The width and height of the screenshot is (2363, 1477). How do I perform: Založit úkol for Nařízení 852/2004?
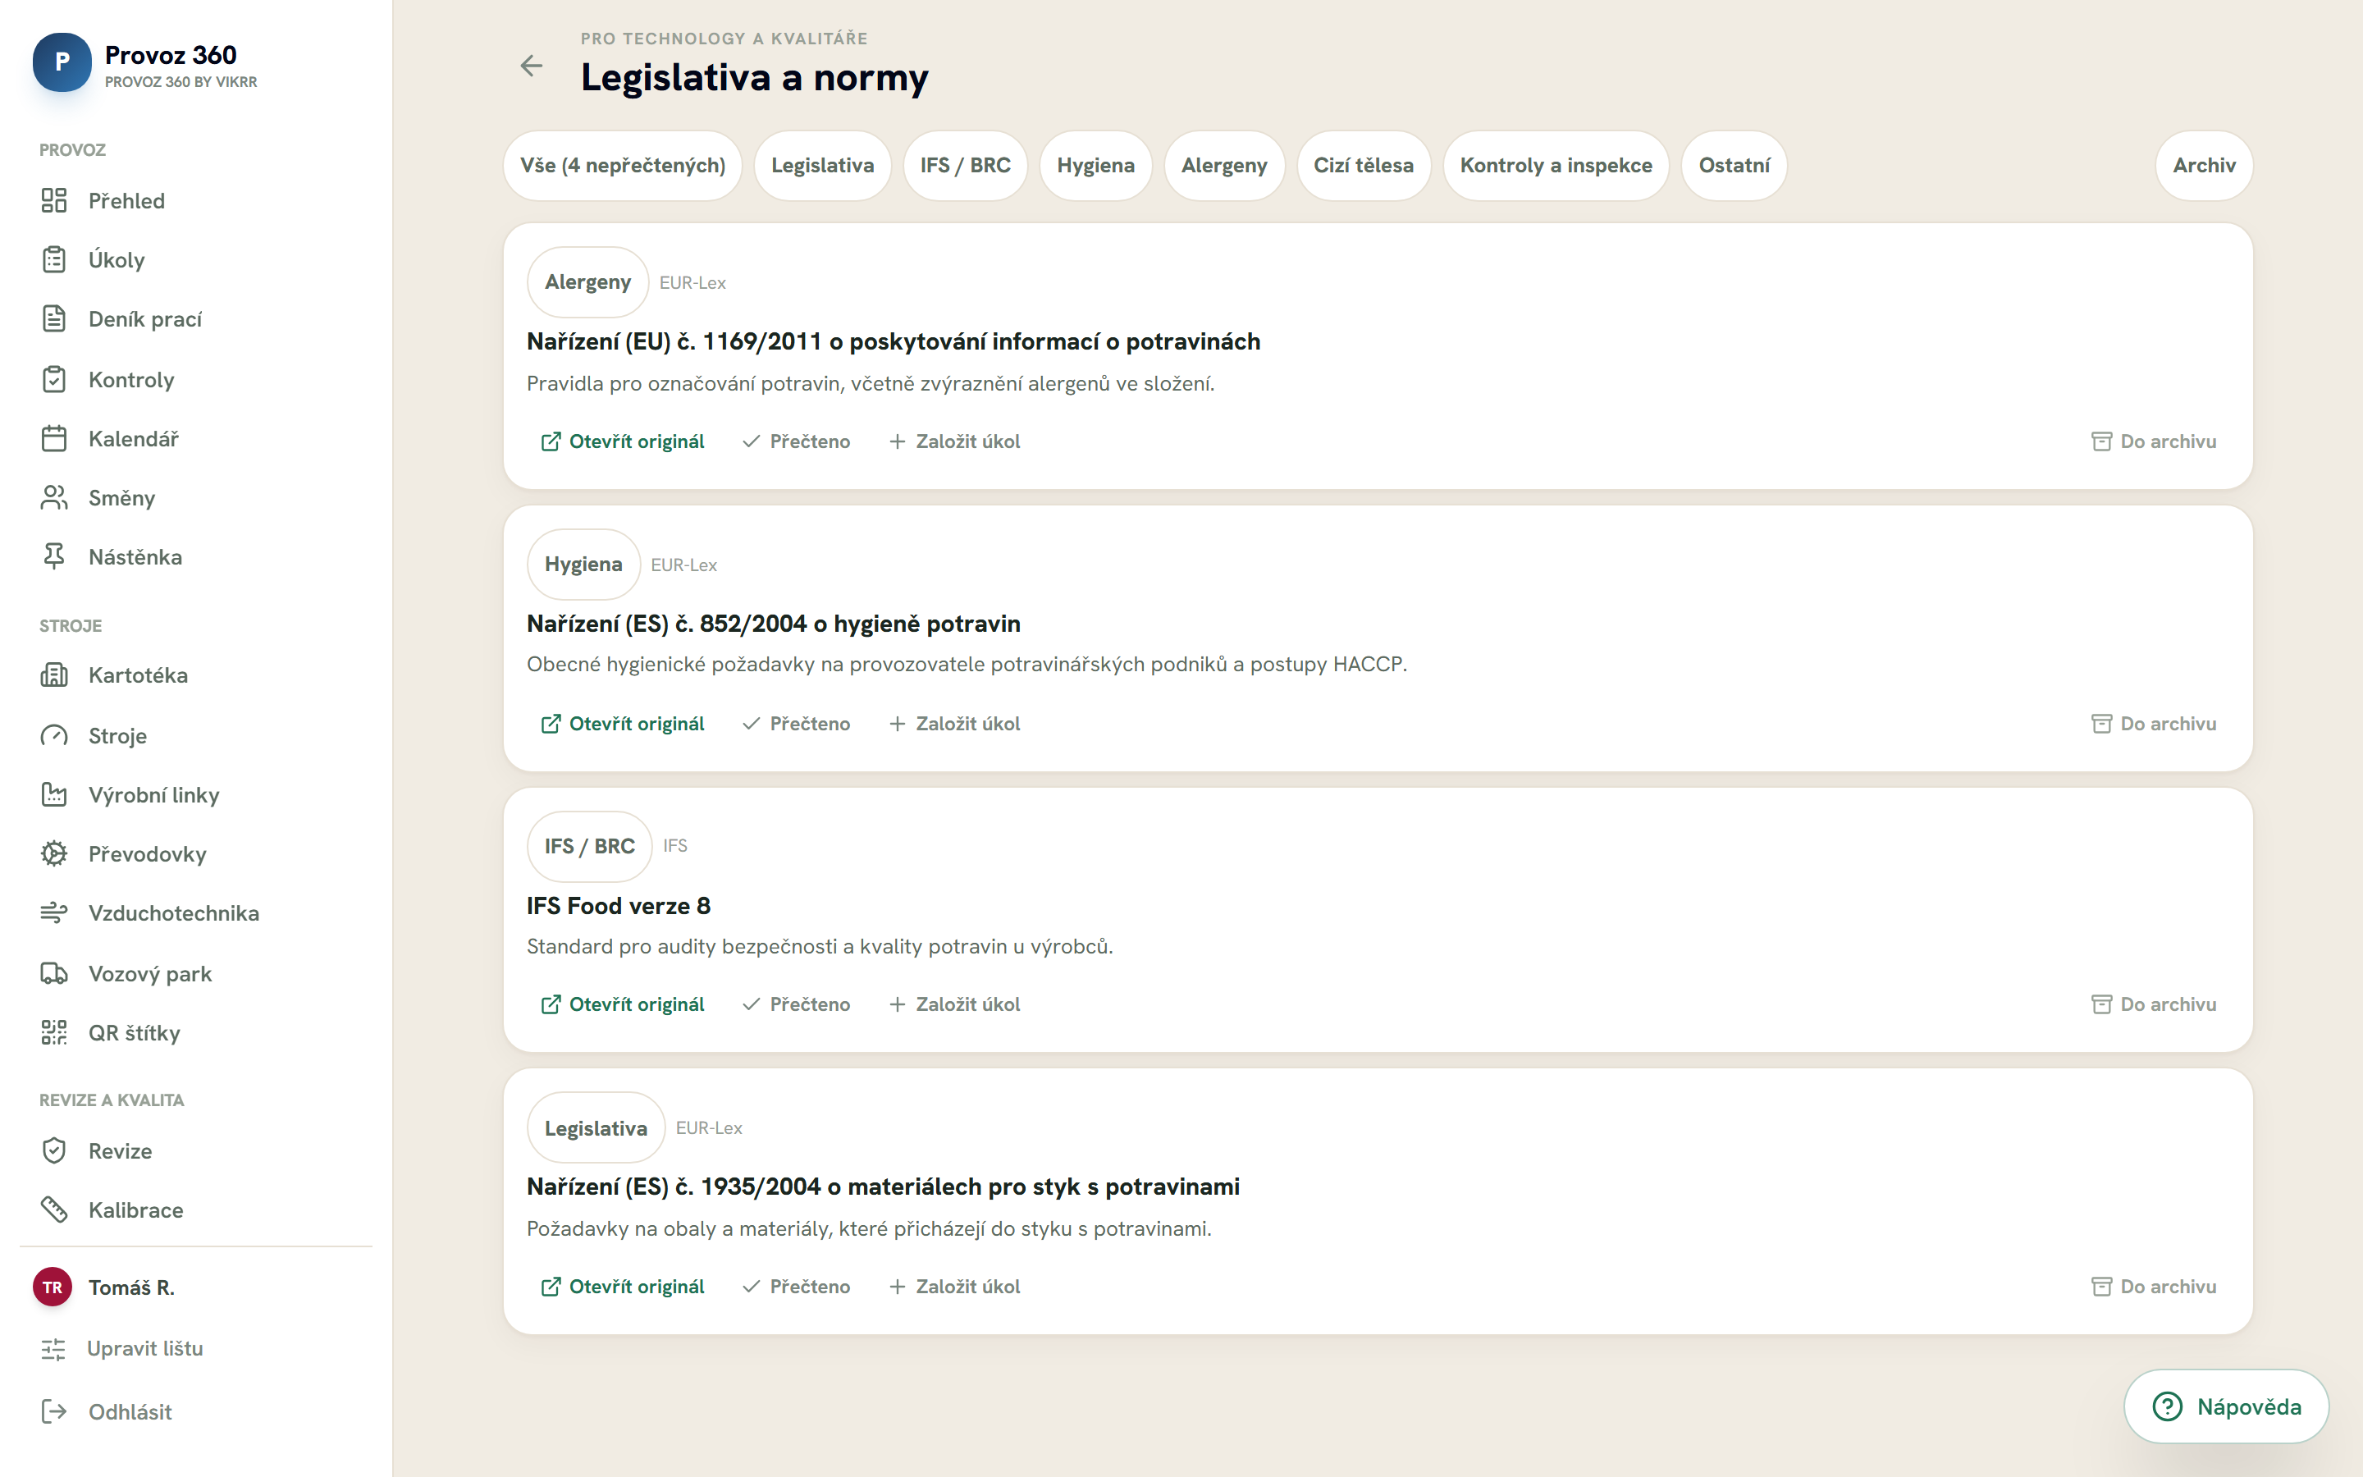(x=954, y=724)
